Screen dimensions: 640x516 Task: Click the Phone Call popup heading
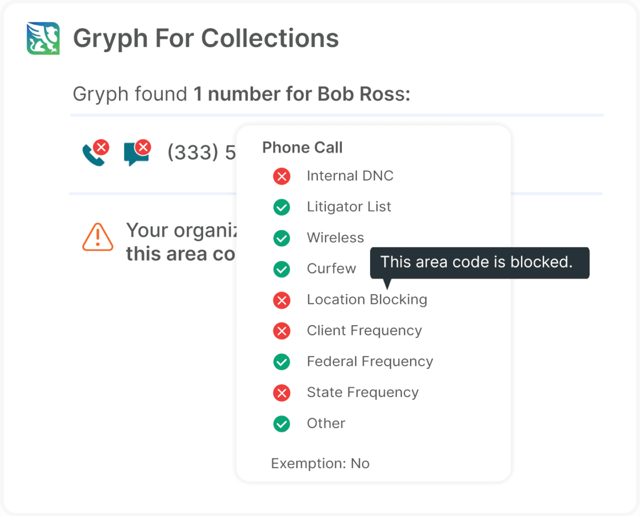click(x=302, y=148)
